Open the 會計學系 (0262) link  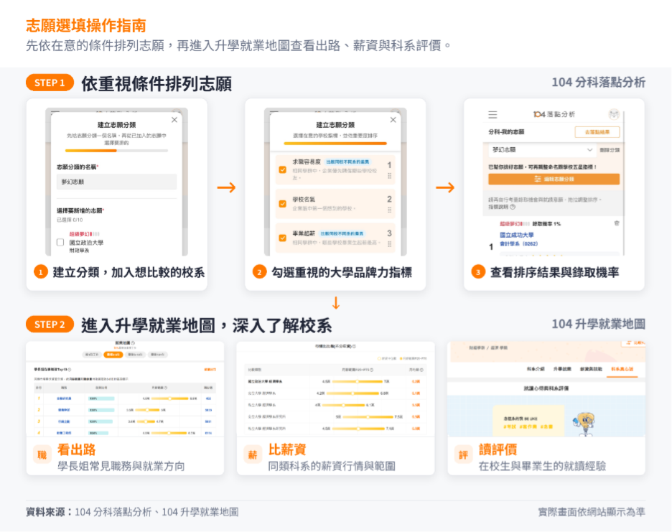pyautogui.click(x=518, y=243)
